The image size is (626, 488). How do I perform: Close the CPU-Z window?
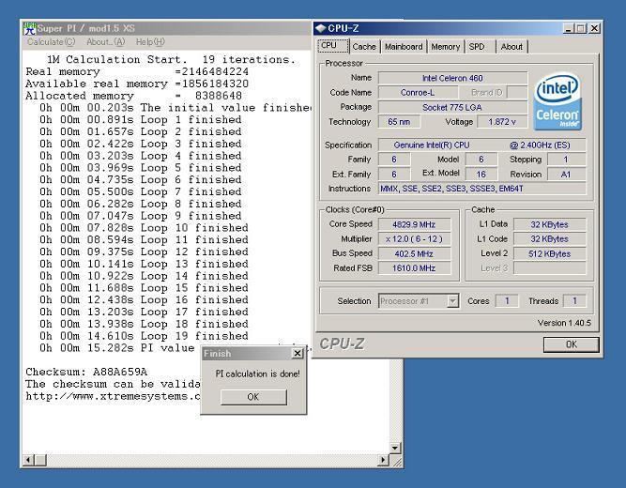594,28
